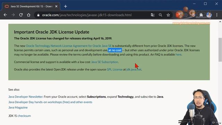The image size is (222, 125).
Task: View site security lock info
Action: pyautogui.click(x=39, y=15)
